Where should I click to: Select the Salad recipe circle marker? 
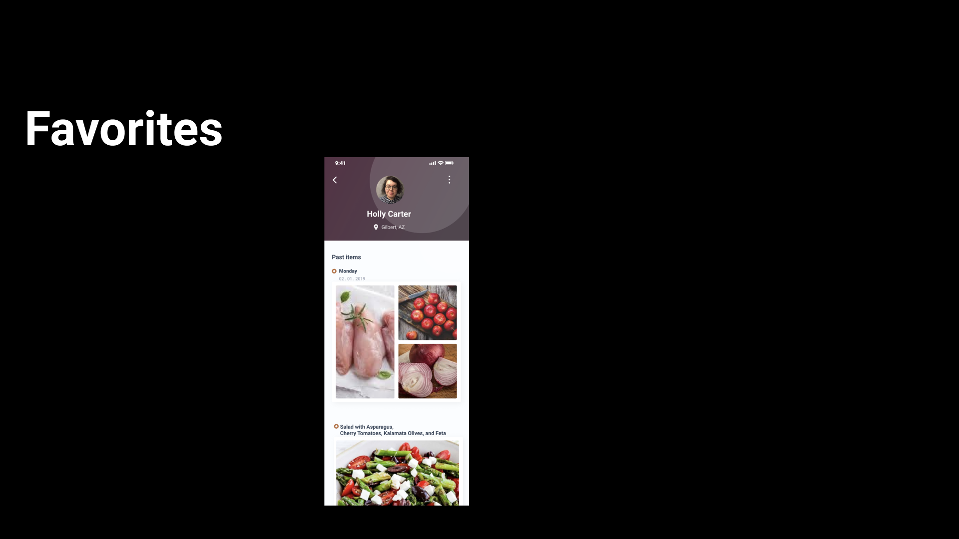336,426
